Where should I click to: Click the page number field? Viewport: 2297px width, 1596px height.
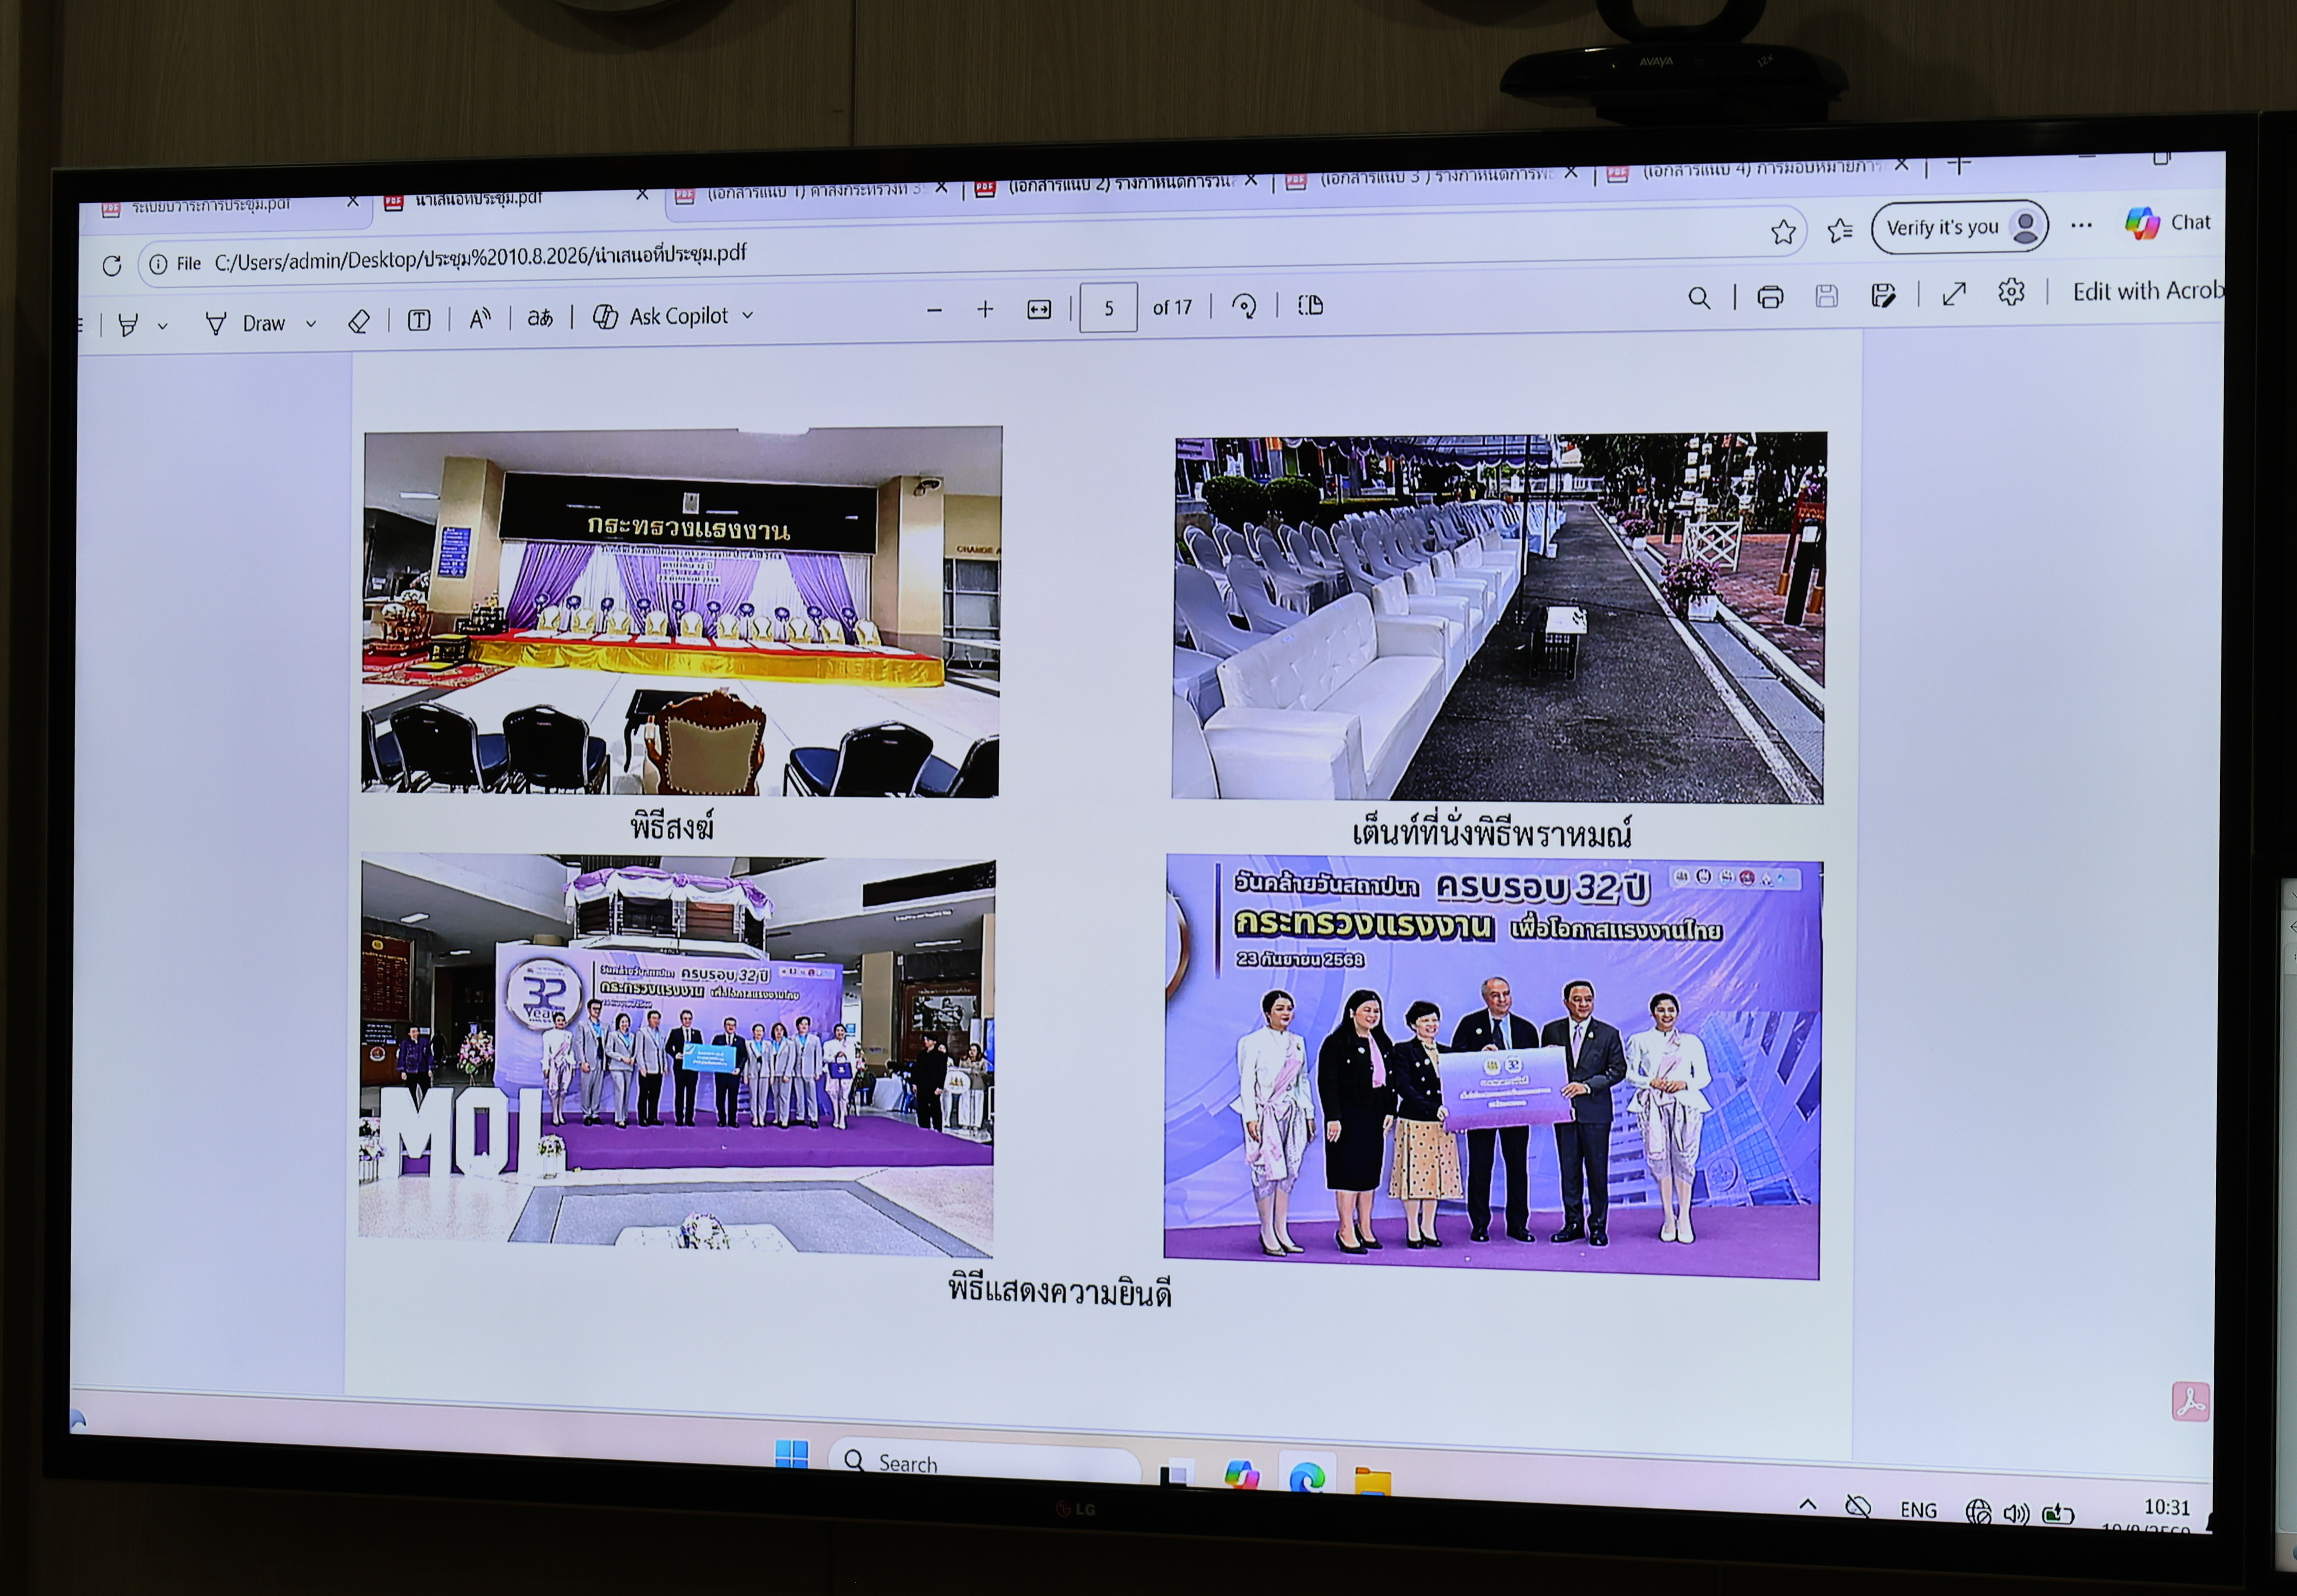click(x=1108, y=307)
